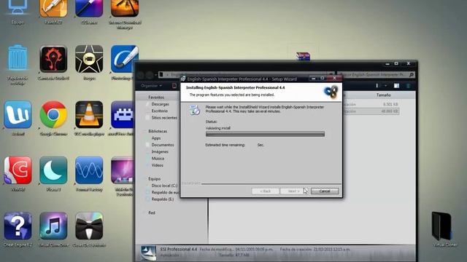Select Descargas in the navigation pane

tap(160, 104)
